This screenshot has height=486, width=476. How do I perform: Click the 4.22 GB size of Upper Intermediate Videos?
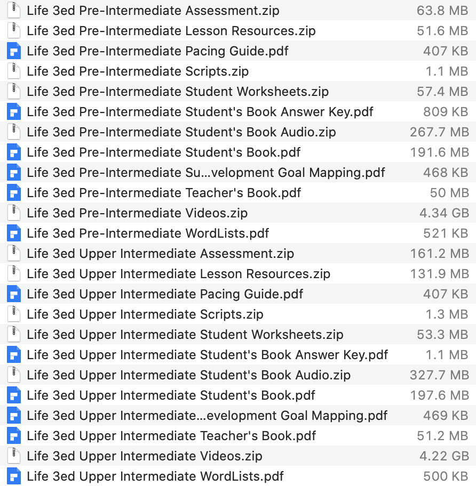(x=444, y=456)
